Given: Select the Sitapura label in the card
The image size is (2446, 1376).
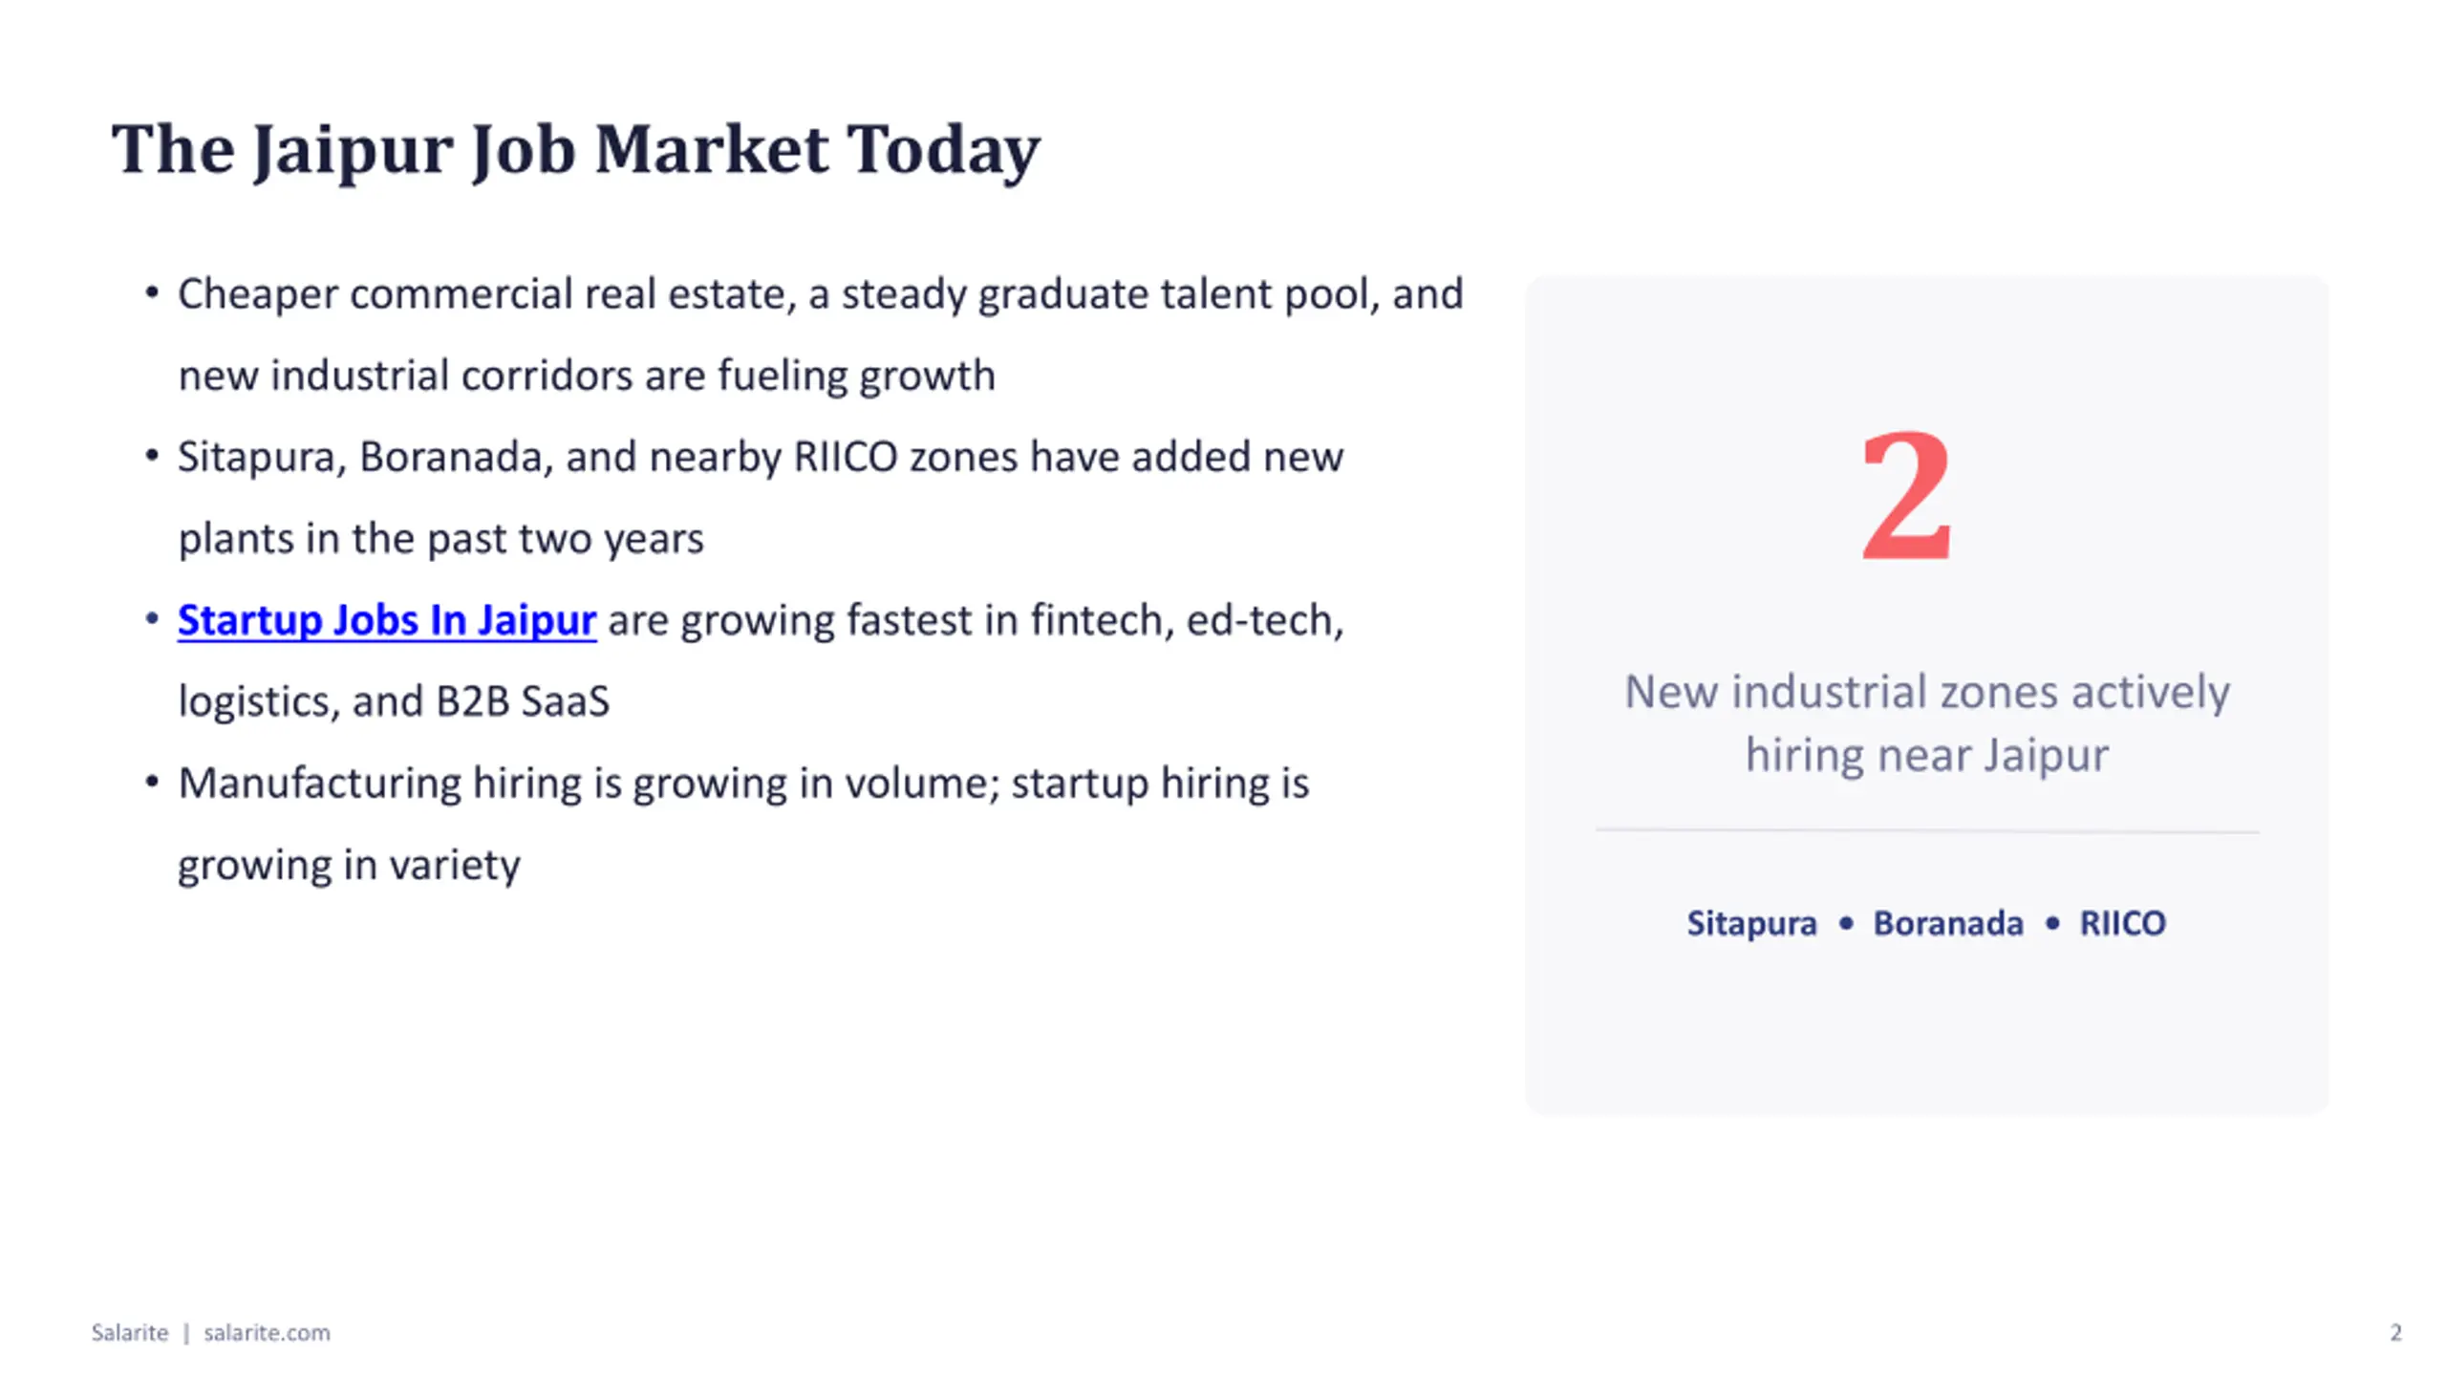Looking at the screenshot, I should tap(1751, 923).
